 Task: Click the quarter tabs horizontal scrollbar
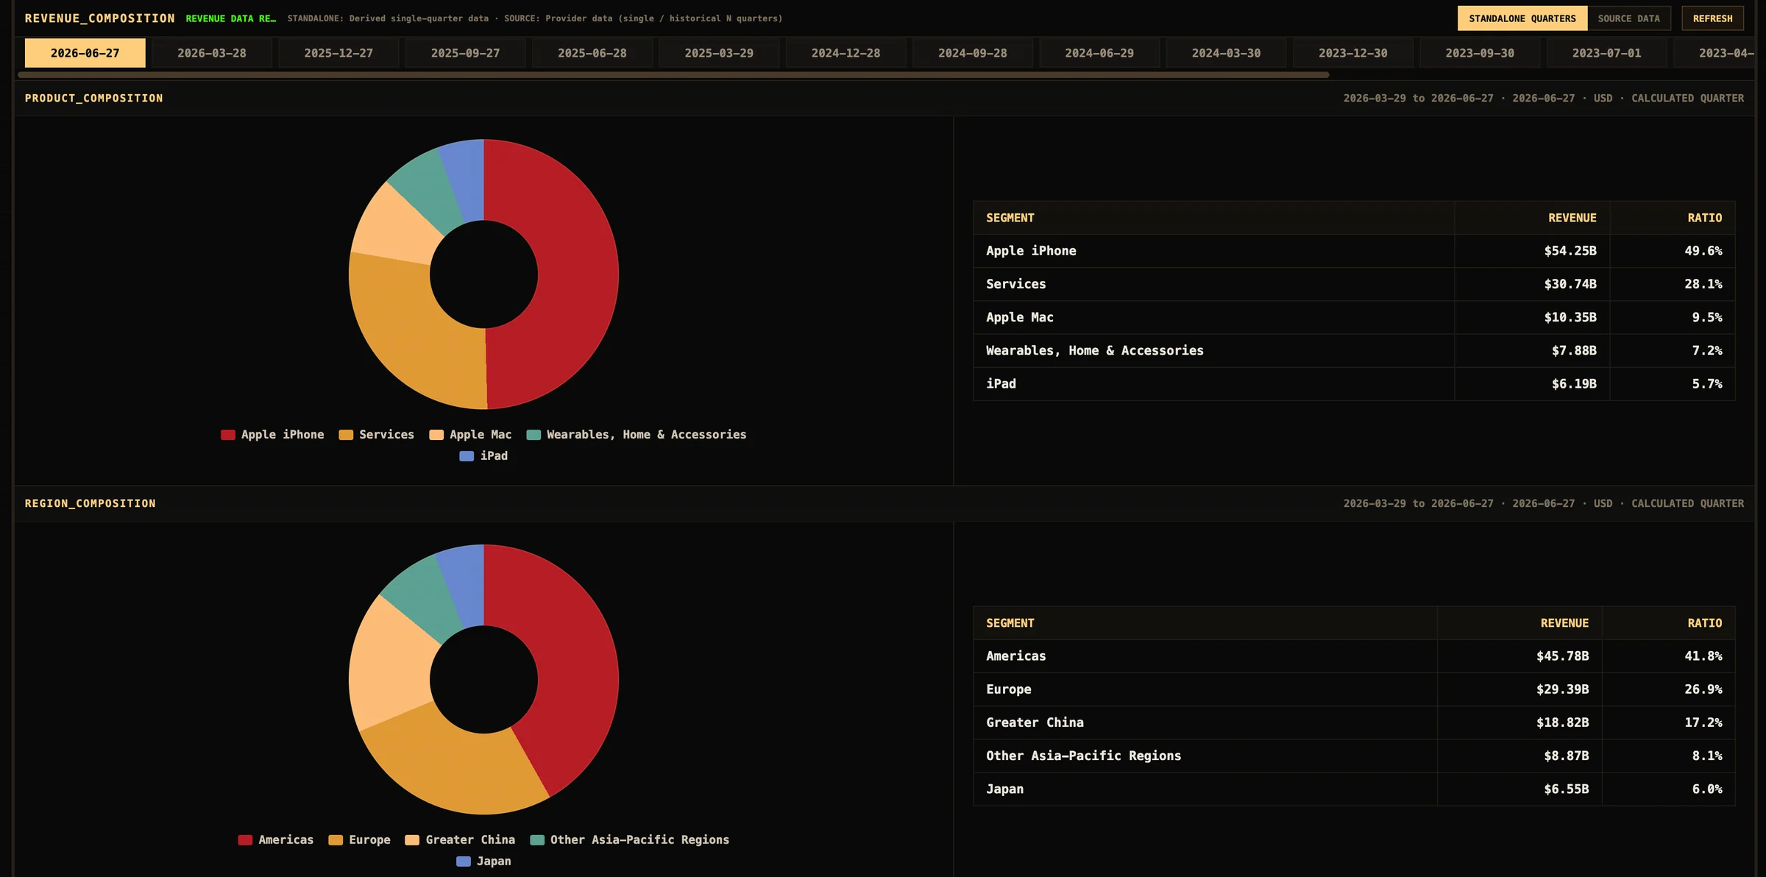(673, 75)
